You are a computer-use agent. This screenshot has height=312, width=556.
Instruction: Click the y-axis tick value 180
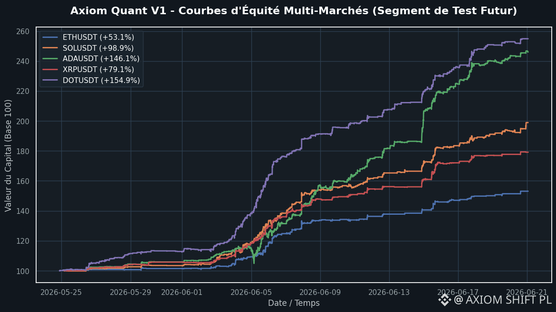(x=23, y=151)
